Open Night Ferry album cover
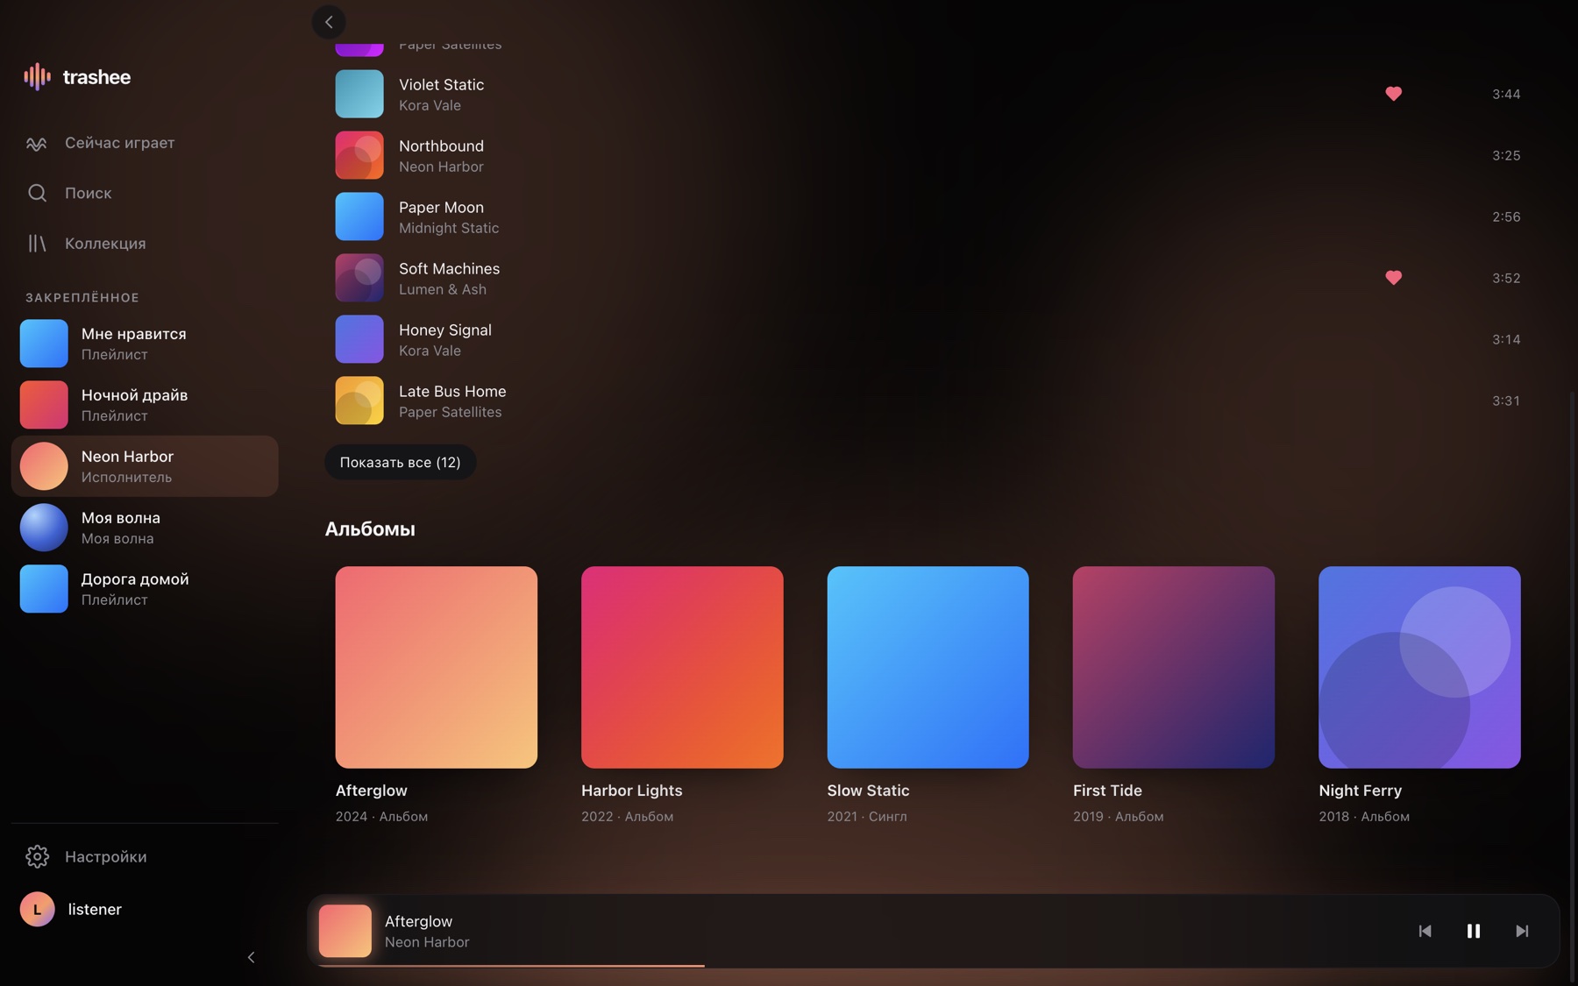Screen dimensions: 1578x986 1419,667
